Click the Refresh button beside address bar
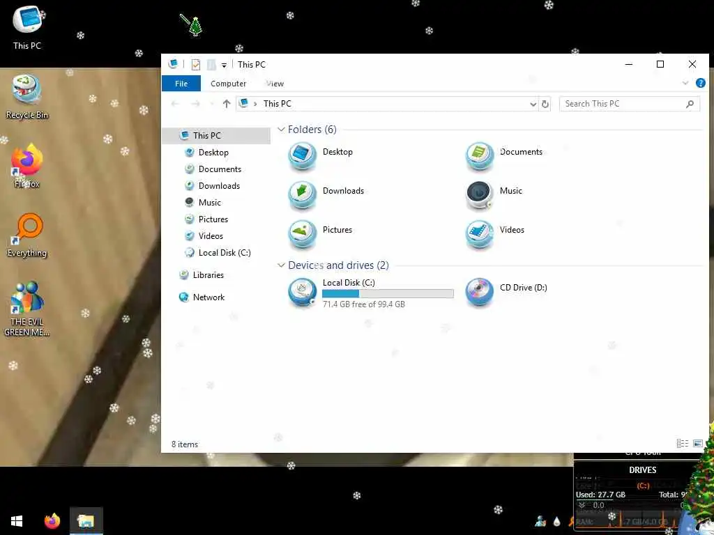The height and width of the screenshot is (535, 714). (545, 104)
